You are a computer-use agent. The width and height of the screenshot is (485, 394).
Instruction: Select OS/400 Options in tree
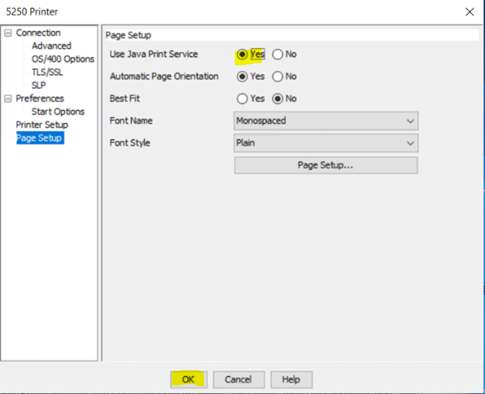click(x=62, y=59)
